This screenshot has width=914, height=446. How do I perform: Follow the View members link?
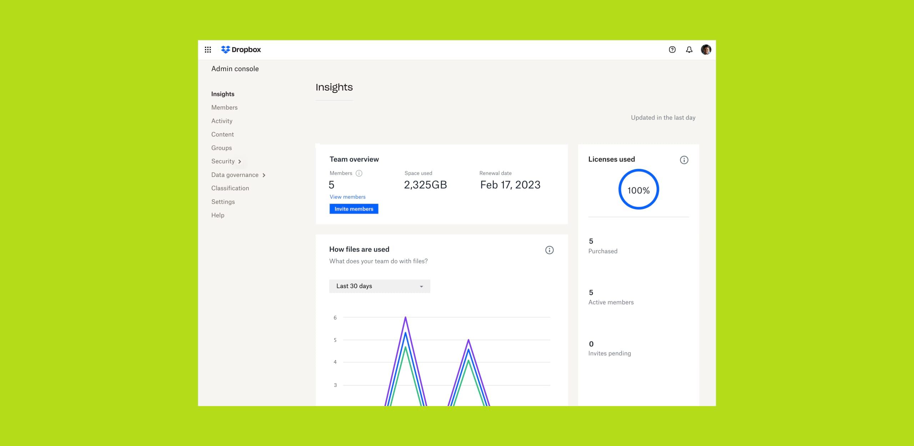pos(347,197)
